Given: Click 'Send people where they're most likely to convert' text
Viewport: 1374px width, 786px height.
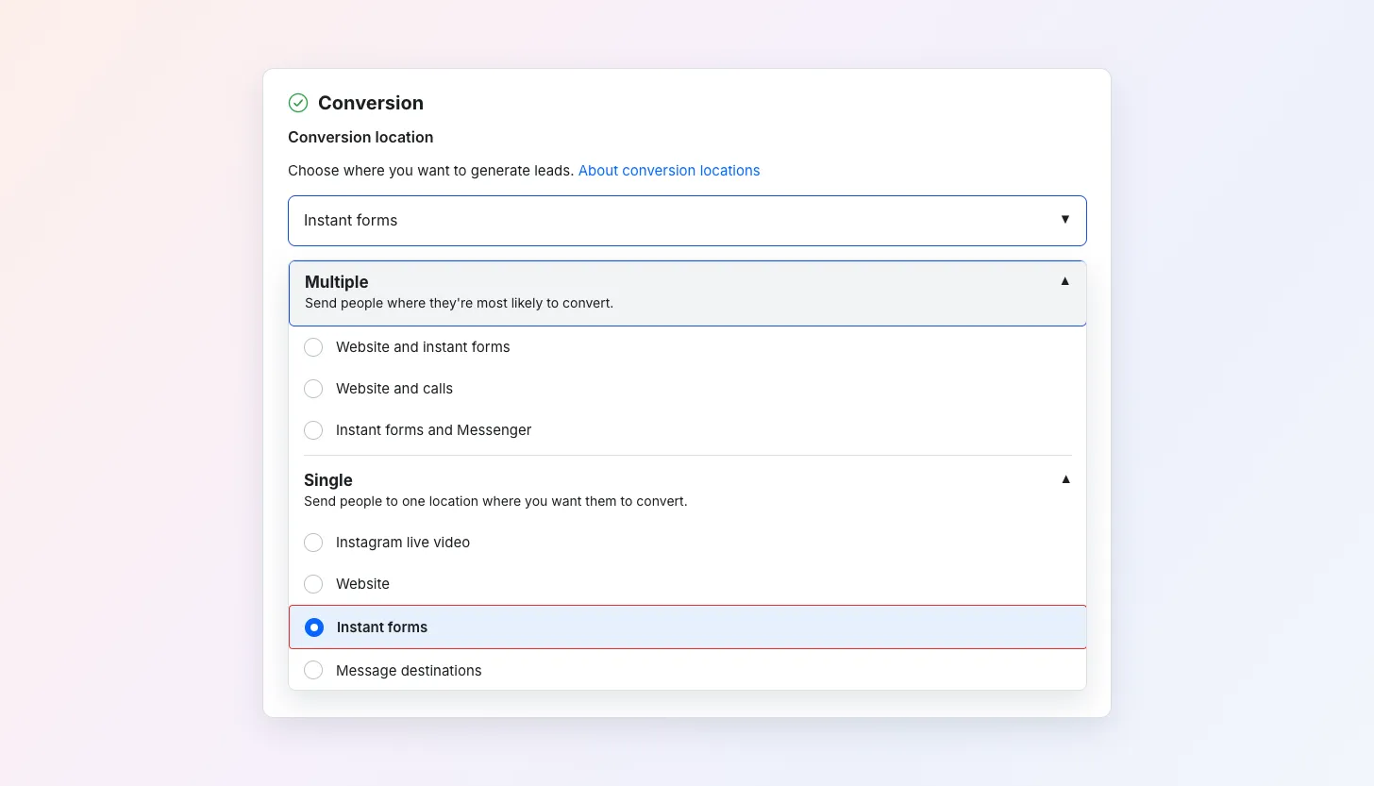Looking at the screenshot, I should [459, 304].
